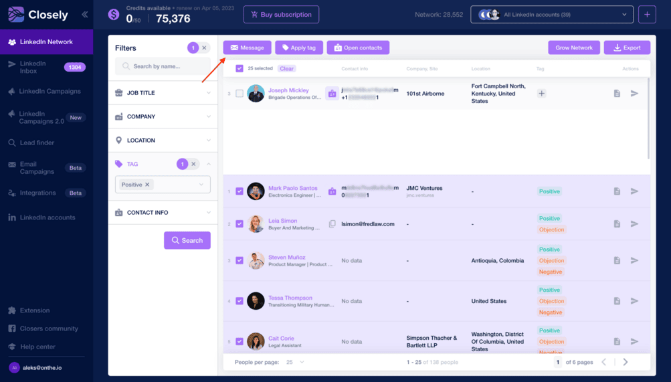Image resolution: width=671 pixels, height=382 pixels.
Task: Click the add LinkedIn account plus icon
Action: pyautogui.click(x=646, y=14)
